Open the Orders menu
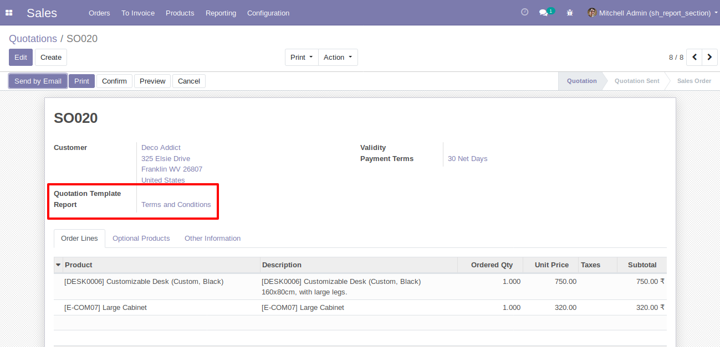This screenshot has width=720, height=347. click(99, 13)
